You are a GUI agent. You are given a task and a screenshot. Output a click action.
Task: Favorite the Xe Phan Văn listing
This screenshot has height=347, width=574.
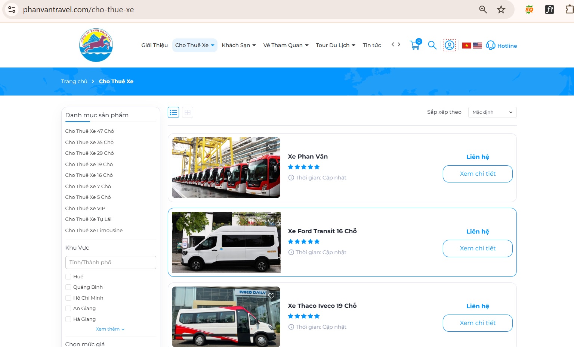[271, 146]
